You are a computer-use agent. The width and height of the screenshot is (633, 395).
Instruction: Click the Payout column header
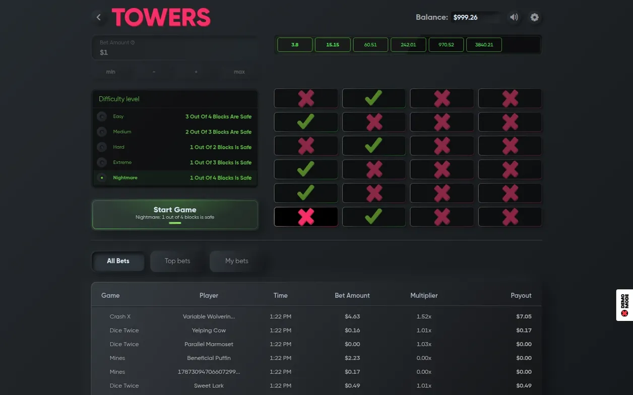[521, 296]
